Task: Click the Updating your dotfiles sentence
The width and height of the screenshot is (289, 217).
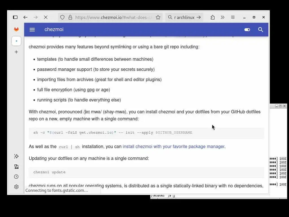Action: pyautogui.click(x=89, y=158)
